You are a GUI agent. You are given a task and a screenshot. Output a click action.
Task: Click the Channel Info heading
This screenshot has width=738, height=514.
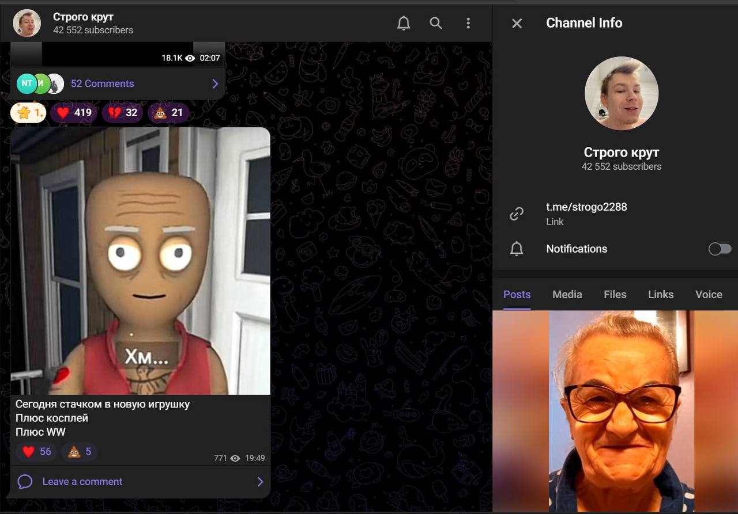[x=584, y=23]
